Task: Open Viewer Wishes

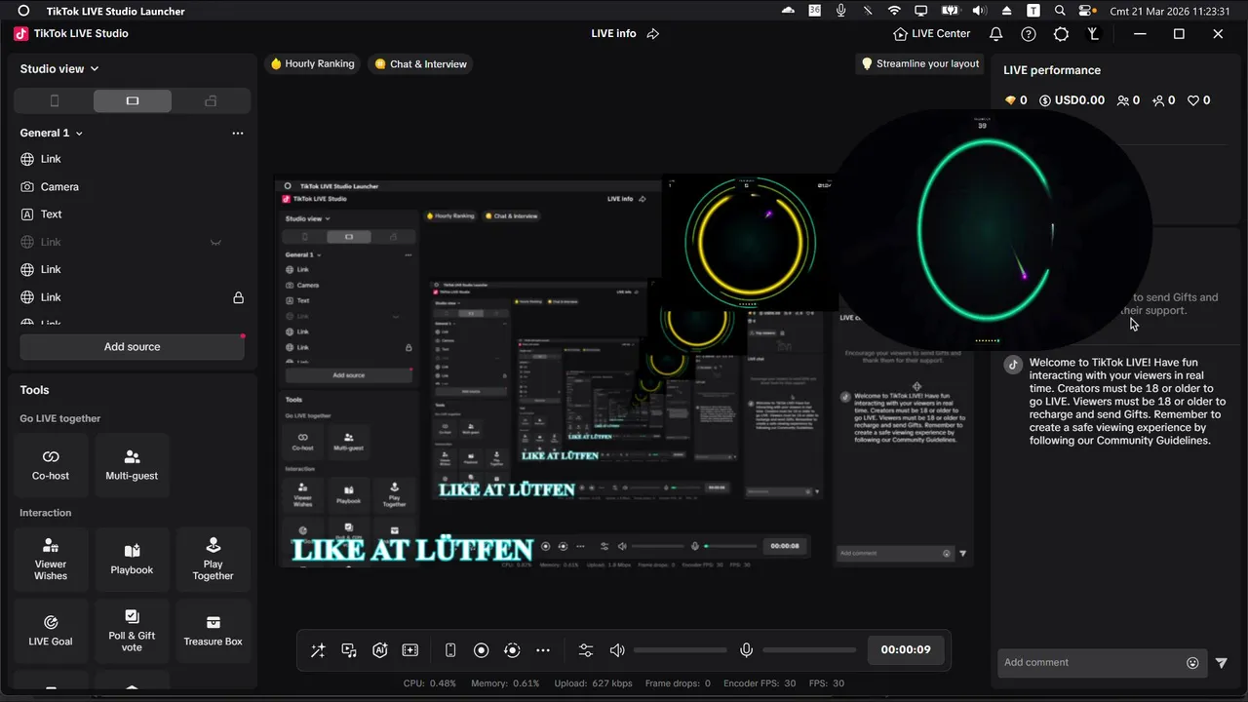Action: click(51, 560)
